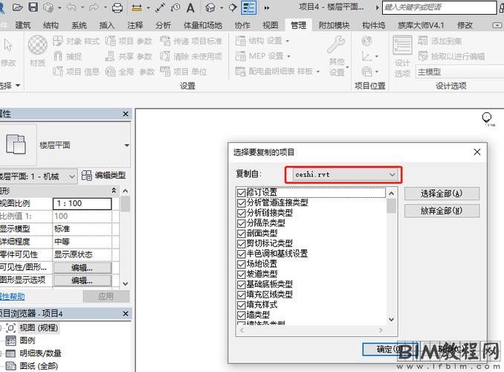This screenshot has height=372, width=504.
Task: Open Project Units (项目单位)
Action: point(183,71)
